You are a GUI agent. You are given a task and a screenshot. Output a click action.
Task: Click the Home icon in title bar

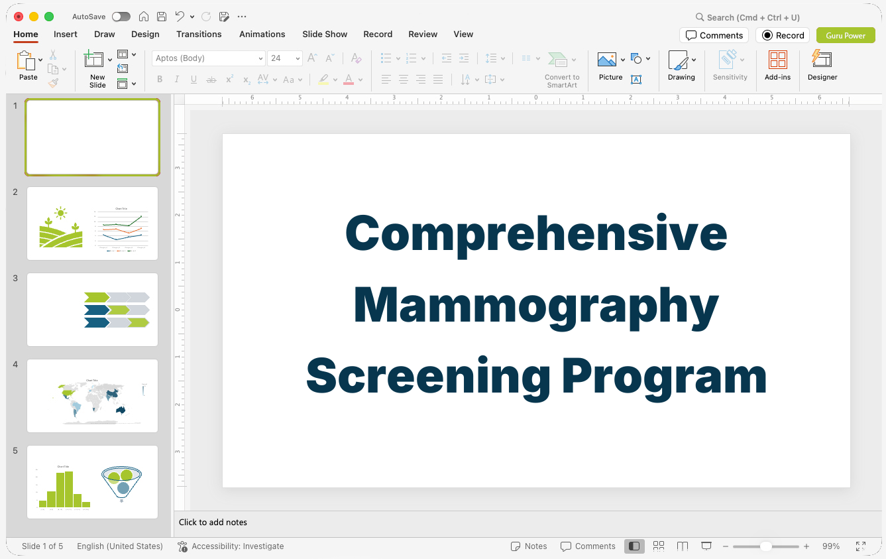144,17
